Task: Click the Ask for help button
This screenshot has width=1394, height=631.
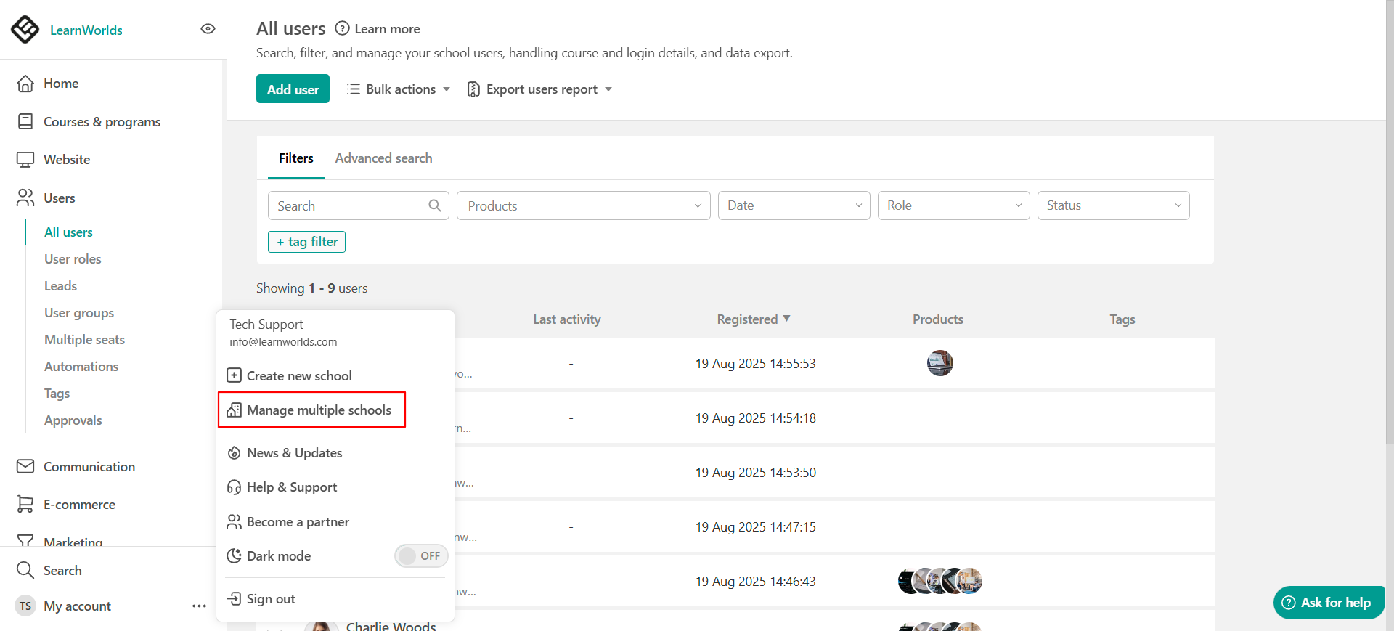Action: click(1329, 602)
